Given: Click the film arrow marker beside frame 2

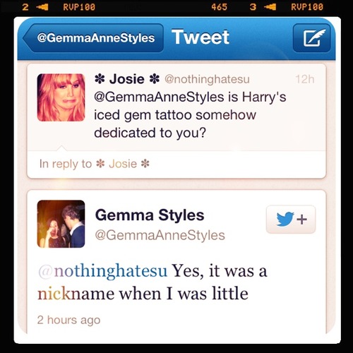Looking at the screenshot, I should pyautogui.click(x=42, y=7).
